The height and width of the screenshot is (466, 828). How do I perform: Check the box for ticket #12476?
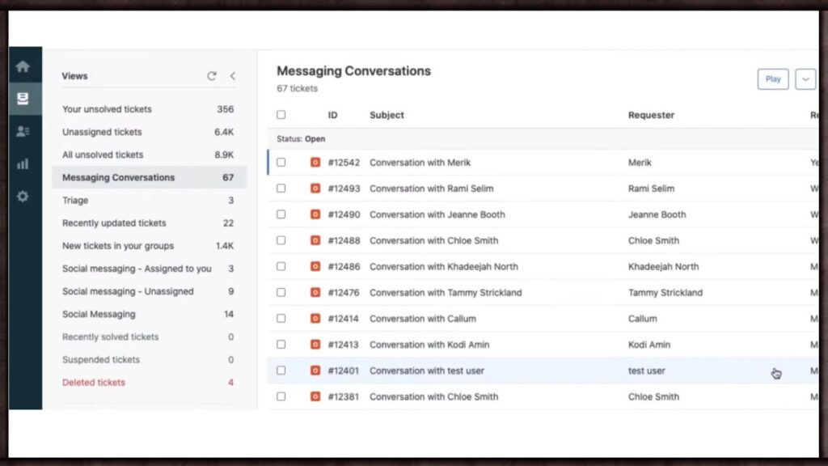click(x=281, y=292)
